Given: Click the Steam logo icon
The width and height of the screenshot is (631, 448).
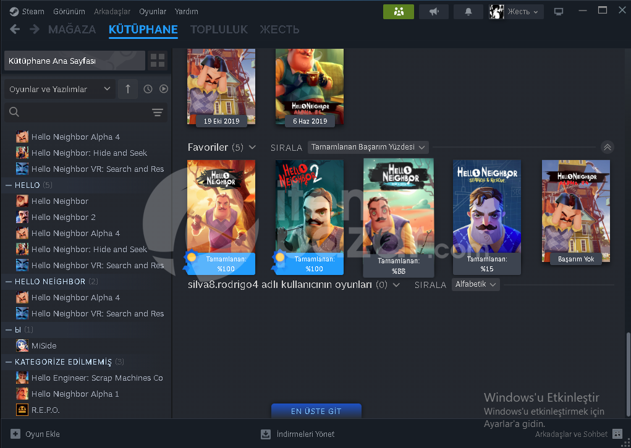Looking at the screenshot, I should coord(14,12).
